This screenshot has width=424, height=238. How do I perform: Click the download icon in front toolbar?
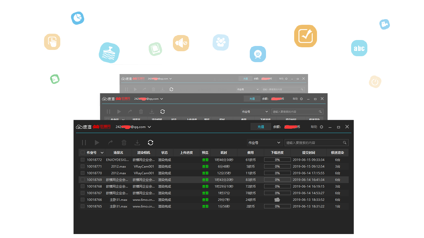coord(137,142)
